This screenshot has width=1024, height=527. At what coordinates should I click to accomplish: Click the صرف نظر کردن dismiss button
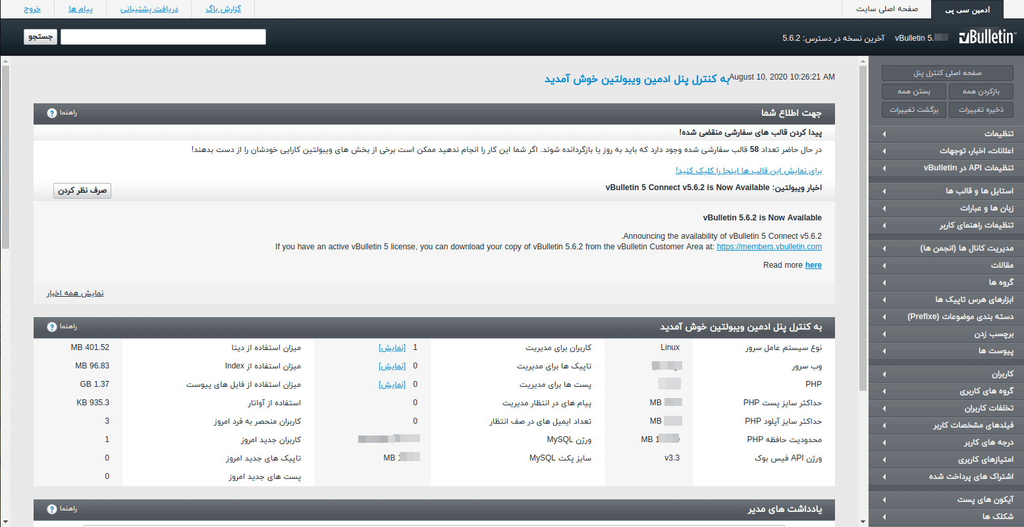[82, 191]
